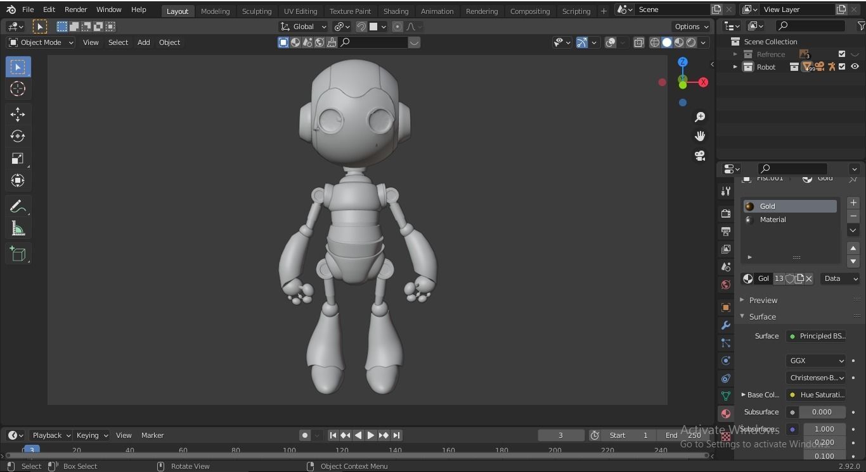The image size is (866, 472).
Task: Activate the Measure tool
Action: tap(18, 229)
